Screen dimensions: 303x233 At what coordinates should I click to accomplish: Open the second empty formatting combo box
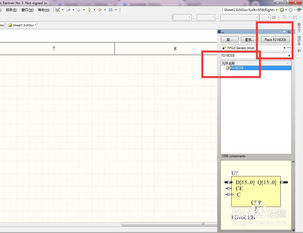[x=206, y=17]
